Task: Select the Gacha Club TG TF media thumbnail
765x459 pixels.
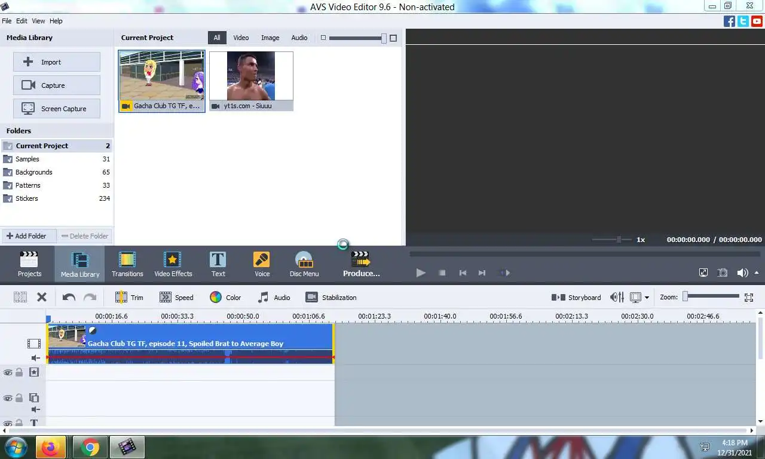Action: click(162, 81)
